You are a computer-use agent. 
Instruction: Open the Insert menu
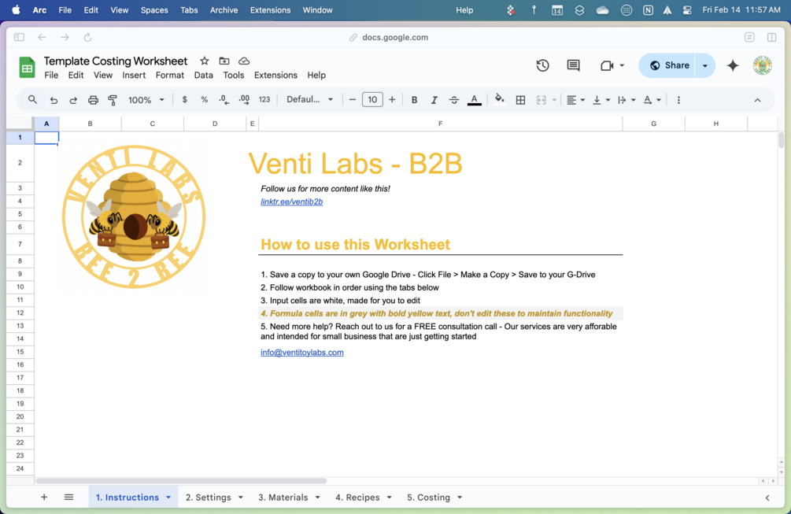(134, 75)
